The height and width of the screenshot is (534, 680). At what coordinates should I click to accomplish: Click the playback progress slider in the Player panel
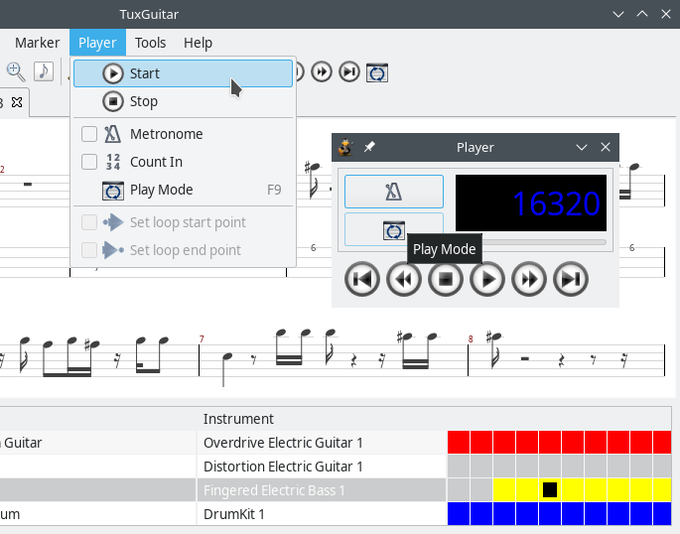544,241
